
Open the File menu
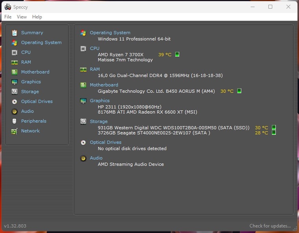click(x=8, y=17)
